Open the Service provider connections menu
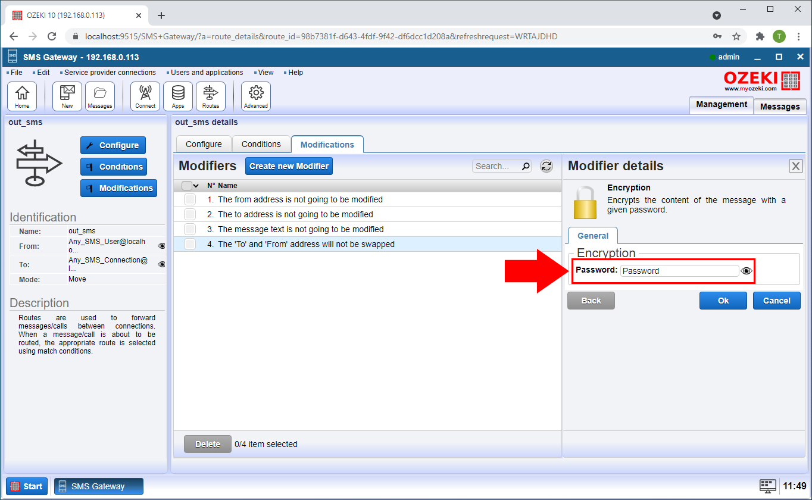This screenshot has width=812, height=500. (x=110, y=73)
